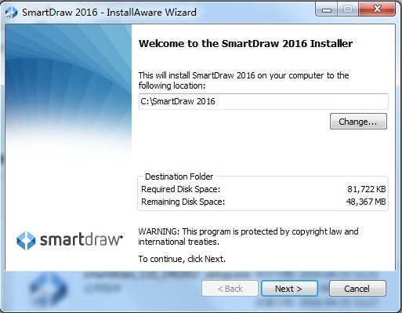Click the copyright WARNING text
The width and height of the screenshot is (402, 313).
pos(248,236)
